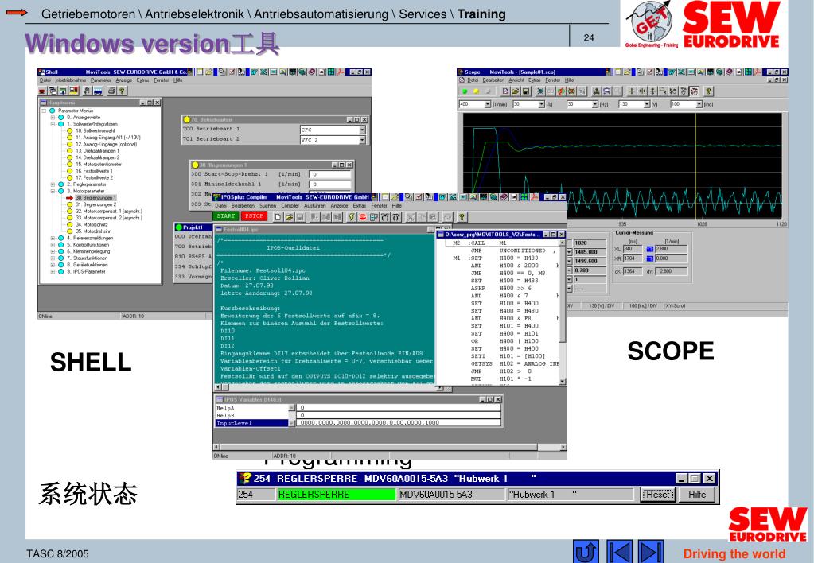
Task: Collapse the Parameter-Menus root node
Action: pyautogui.click(x=45, y=111)
